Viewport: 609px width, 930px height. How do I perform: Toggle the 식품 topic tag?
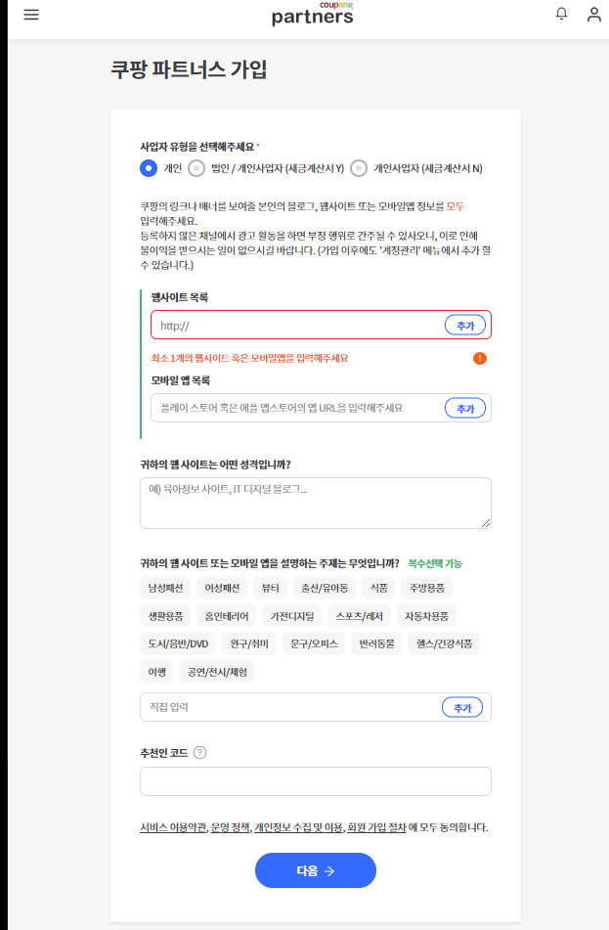click(x=379, y=588)
